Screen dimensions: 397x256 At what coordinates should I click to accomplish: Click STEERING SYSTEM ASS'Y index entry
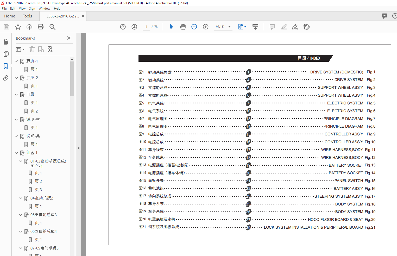point(339,196)
